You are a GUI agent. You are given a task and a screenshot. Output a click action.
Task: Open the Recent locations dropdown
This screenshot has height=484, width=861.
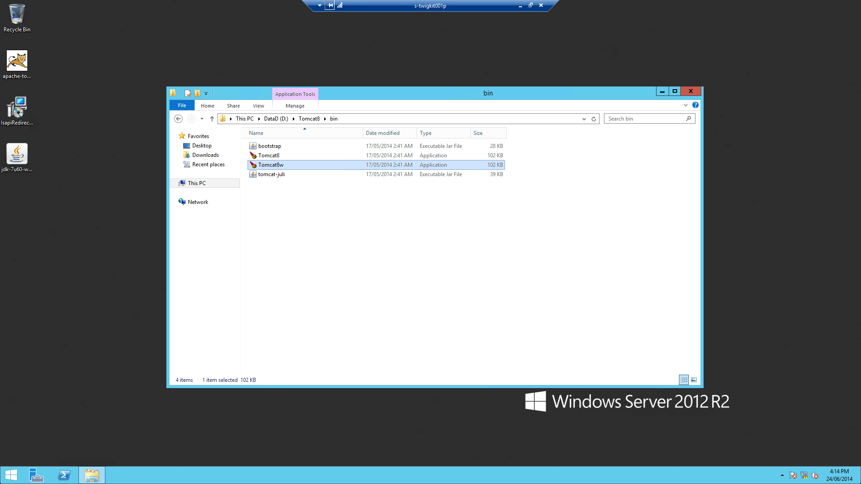[x=202, y=119]
